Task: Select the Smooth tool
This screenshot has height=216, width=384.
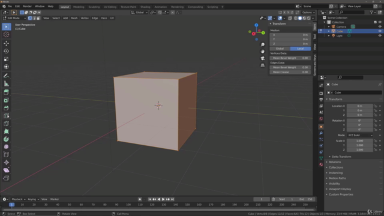Action: [7, 146]
